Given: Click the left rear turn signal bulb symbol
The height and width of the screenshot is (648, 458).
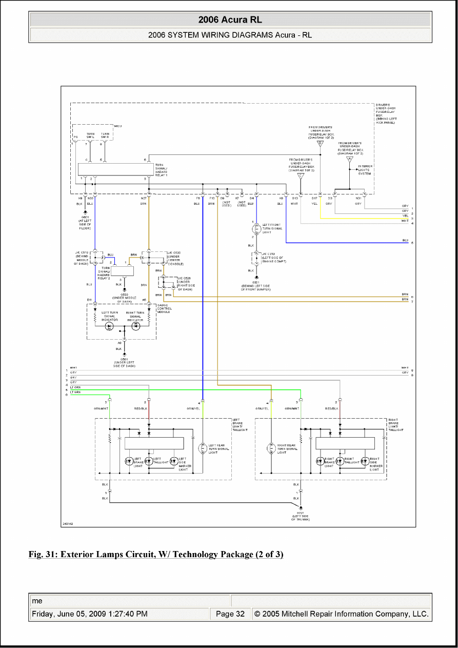Looking at the screenshot, I should (203, 448).
